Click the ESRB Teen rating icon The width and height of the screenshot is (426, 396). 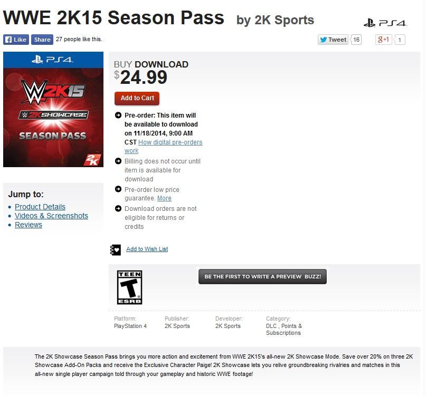(x=129, y=287)
